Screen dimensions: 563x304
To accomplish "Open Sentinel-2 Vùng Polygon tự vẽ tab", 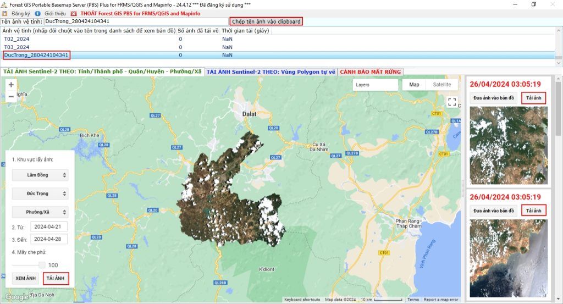I will (x=271, y=71).
